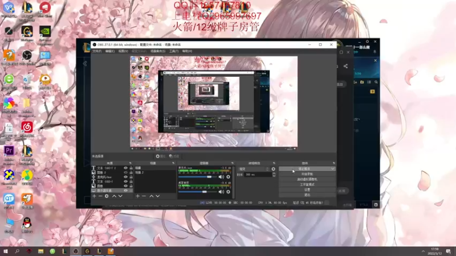This screenshot has height=256, width=456.
Task: Open QQ penguin desktop icon
Action: point(27,225)
